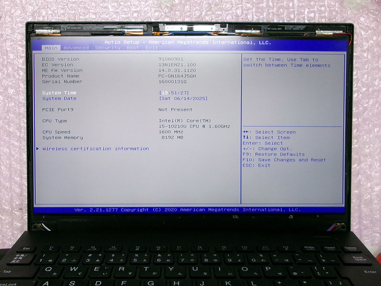
Task: Click i5-10210U CPU @ 1.60GHz text
Action: click(194, 127)
